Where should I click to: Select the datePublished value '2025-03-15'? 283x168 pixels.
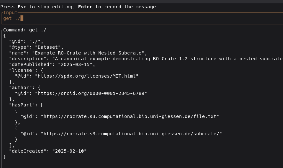click(77, 64)
